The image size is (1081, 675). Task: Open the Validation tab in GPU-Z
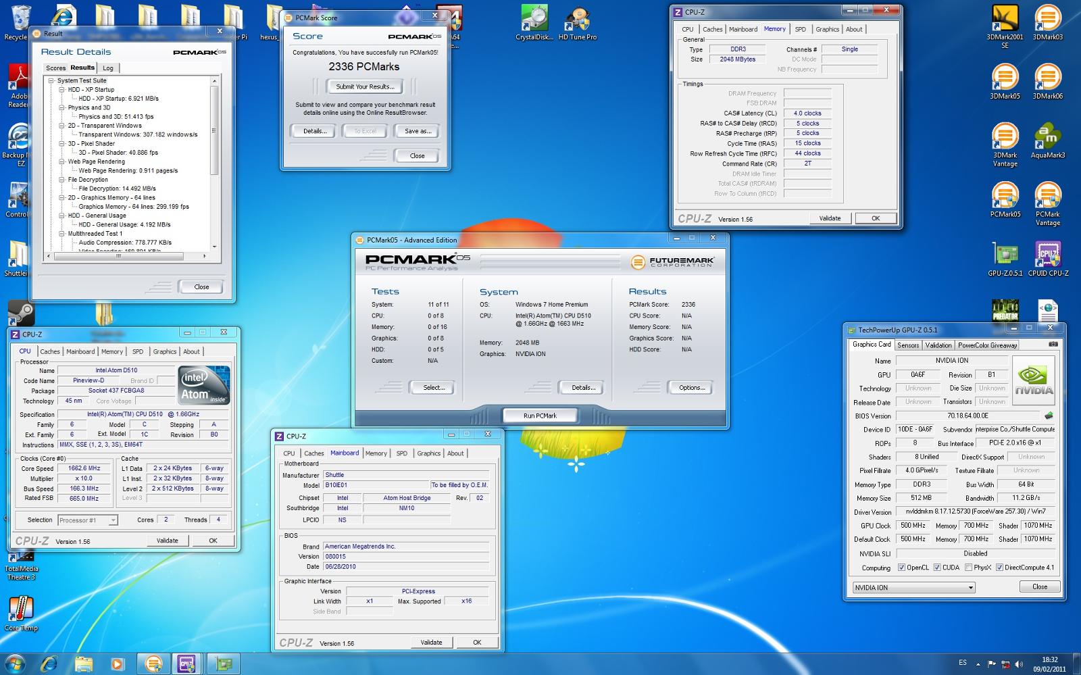point(938,345)
